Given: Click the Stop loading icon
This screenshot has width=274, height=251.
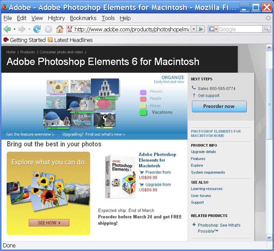Looking at the screenshot, I should (48, 29).
